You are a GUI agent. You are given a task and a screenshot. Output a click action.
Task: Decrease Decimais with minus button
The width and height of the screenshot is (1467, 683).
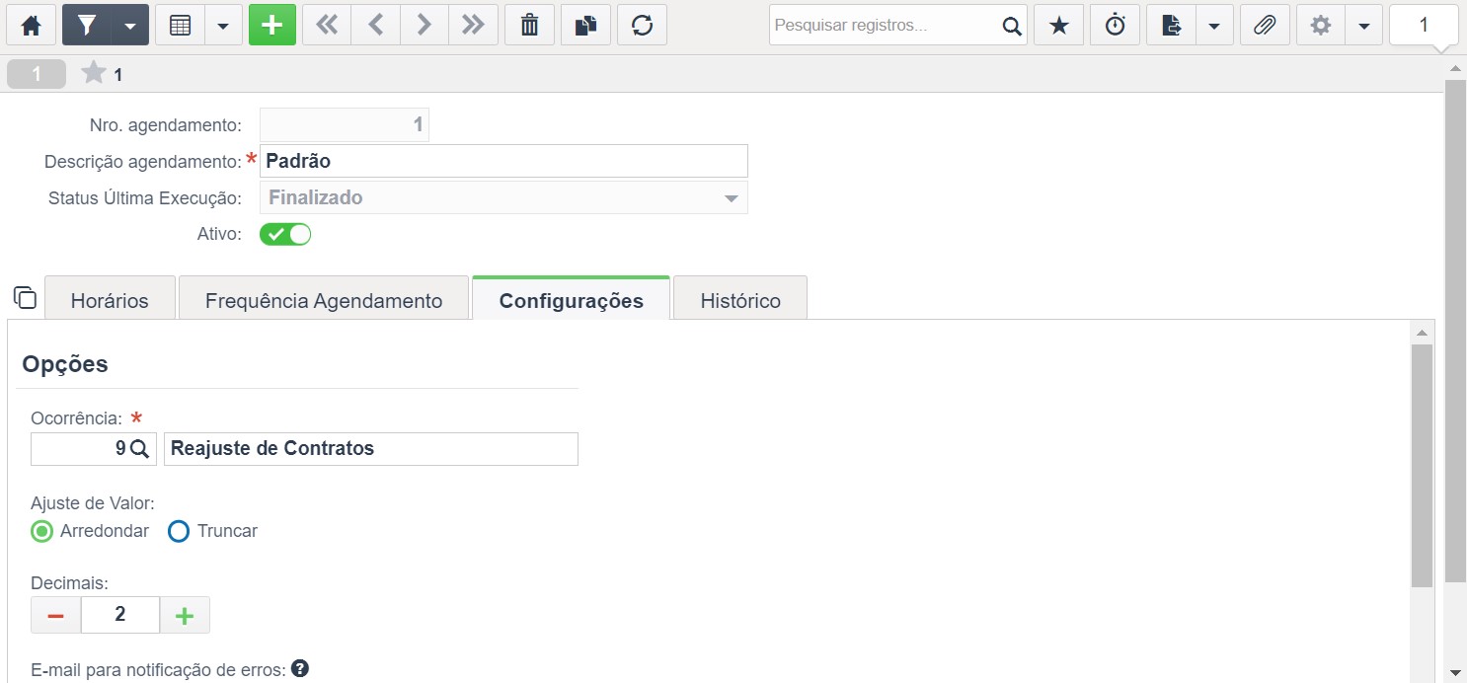point(56,615)
